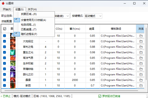The height and width of the screenshot is (98, 148).
Task: Click the 高洁气息 skill icon
Action: [13, 58]
